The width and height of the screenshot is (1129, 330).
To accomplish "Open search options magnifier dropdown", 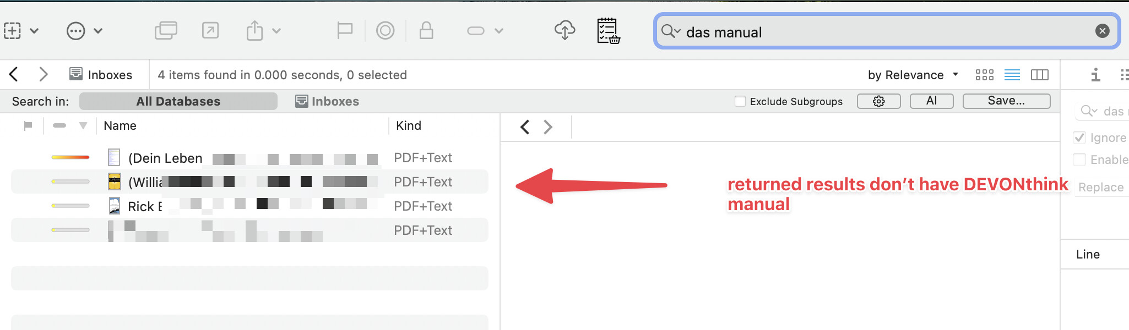I will 670,31.
